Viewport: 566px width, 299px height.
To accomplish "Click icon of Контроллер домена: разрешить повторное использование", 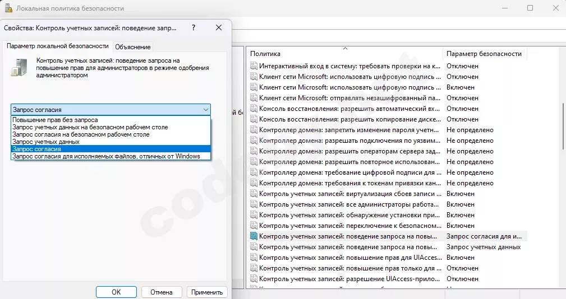I will 254,162.
